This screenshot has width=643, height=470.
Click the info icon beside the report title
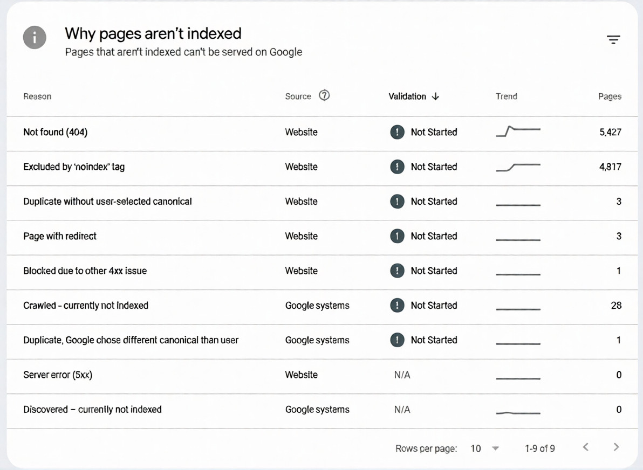click(35, 38)
